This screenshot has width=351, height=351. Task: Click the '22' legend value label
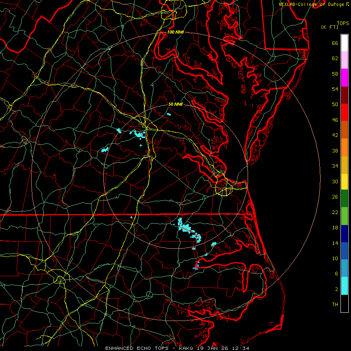[335, 212]
